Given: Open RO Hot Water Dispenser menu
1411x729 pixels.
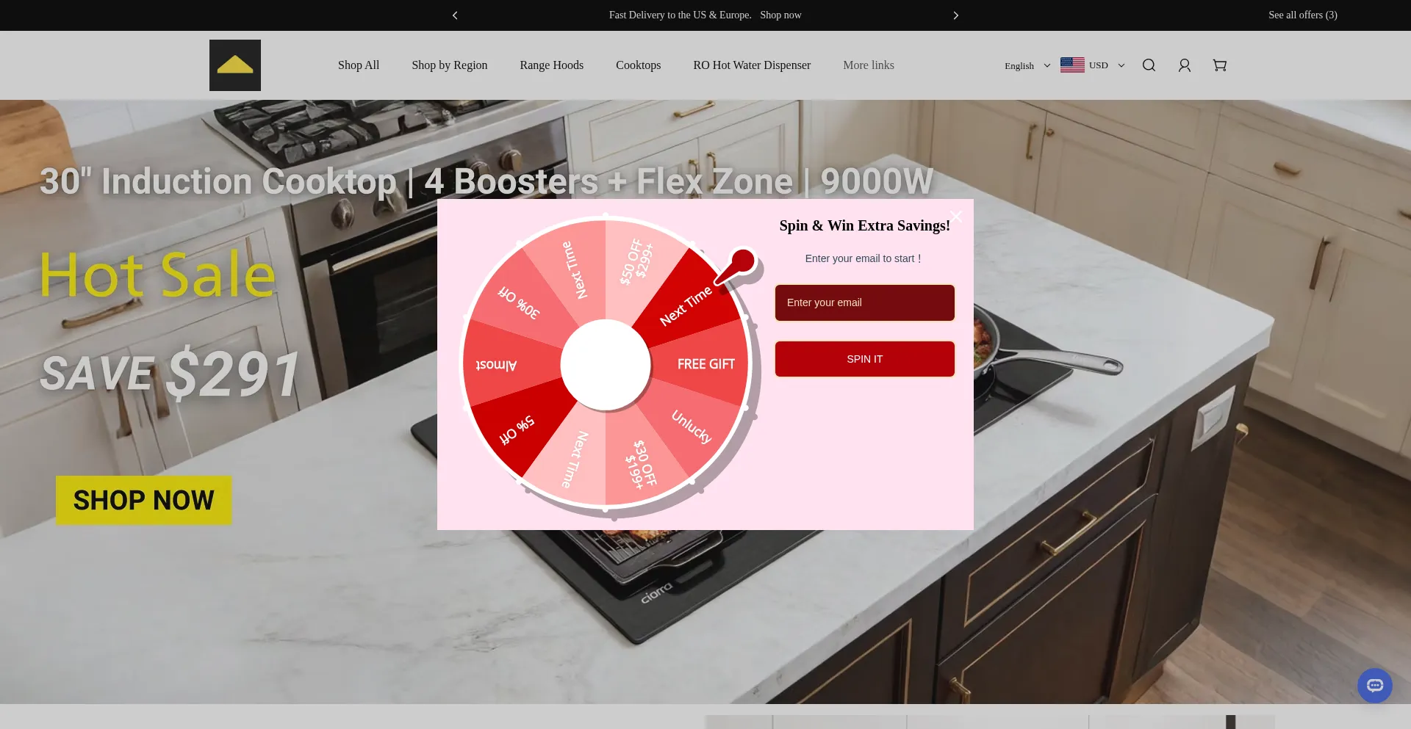Looking at the screenshot, I should click(x=752, y=65).
